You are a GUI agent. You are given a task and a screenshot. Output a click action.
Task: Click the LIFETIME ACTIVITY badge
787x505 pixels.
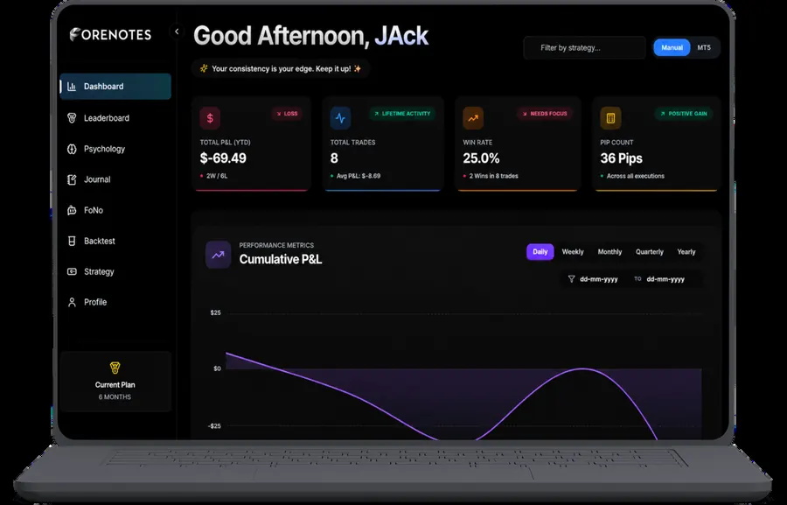pyautogui.click(x=402, y=114)
